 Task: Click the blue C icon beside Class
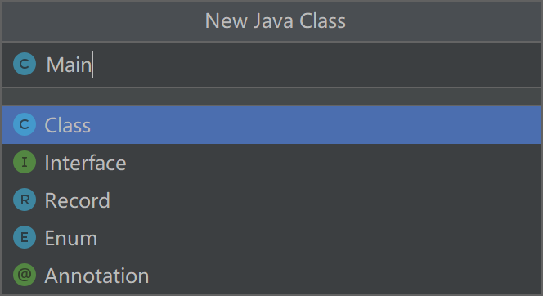tap(25, 124)
